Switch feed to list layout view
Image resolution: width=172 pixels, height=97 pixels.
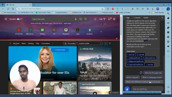click(x=110, y=43)
